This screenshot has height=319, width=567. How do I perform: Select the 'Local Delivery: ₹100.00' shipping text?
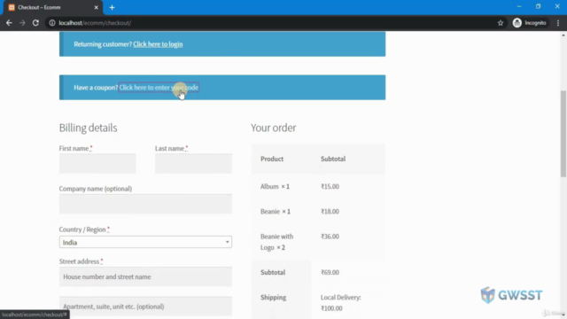(340, 303)
